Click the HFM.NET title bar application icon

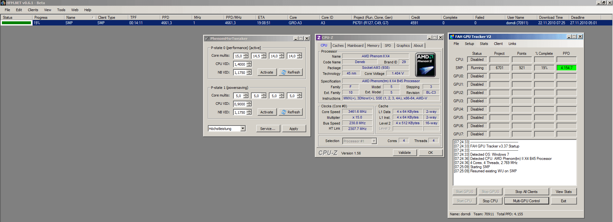coord(3,3)
